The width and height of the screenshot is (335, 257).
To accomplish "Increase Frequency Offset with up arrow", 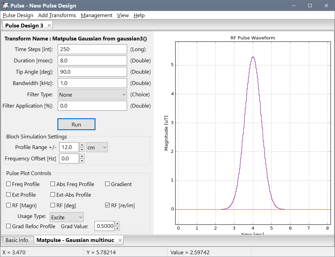I will (x=82, y=156).
